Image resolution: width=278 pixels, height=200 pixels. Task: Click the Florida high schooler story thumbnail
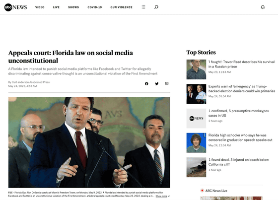tap(196, 143)
